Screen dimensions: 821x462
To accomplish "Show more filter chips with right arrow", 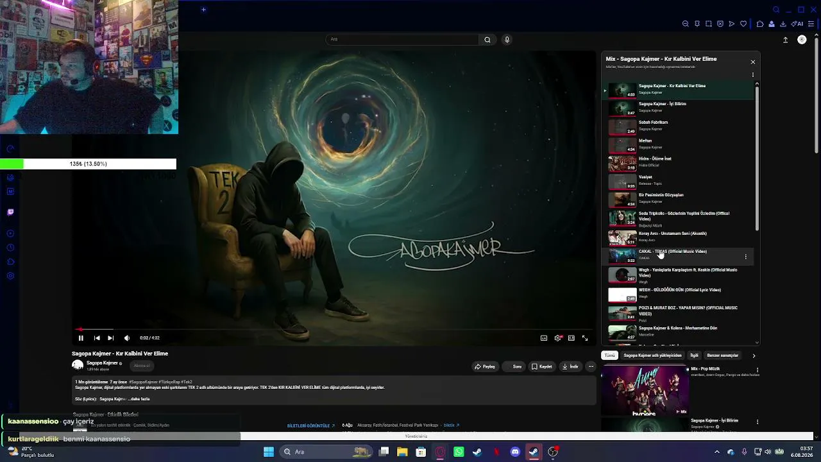I will coord(754,355).
